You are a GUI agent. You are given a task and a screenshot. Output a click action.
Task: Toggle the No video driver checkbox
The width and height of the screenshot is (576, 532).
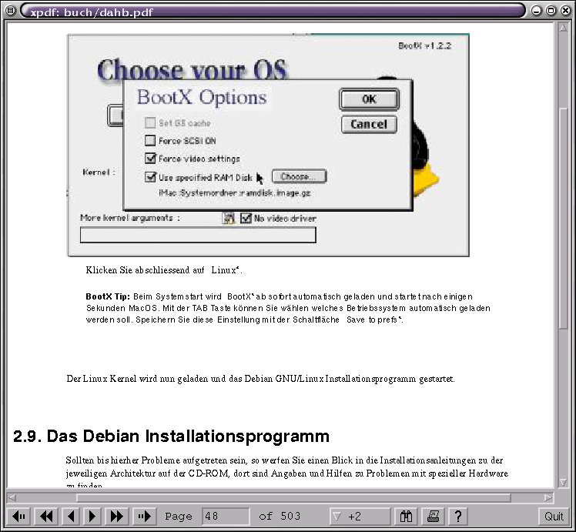pyautogui.click(x=246, y=218)
